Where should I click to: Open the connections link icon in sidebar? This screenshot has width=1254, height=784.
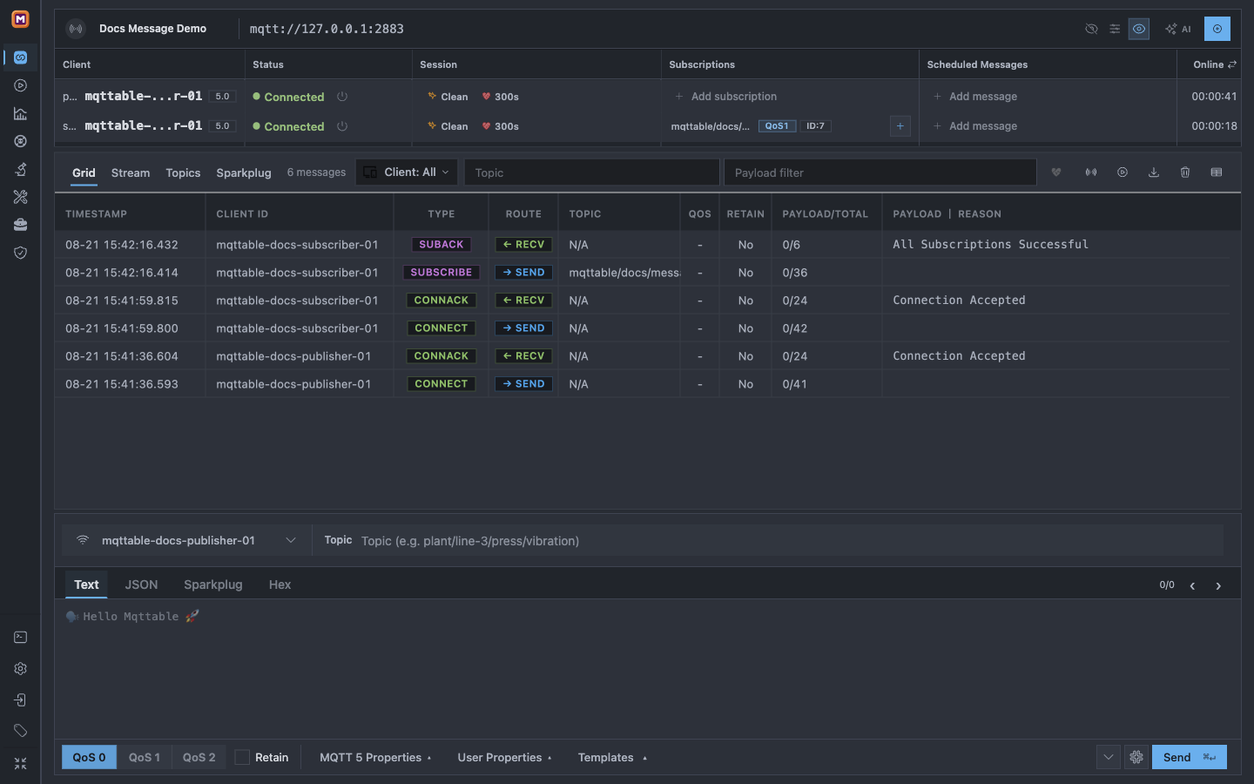20,57
